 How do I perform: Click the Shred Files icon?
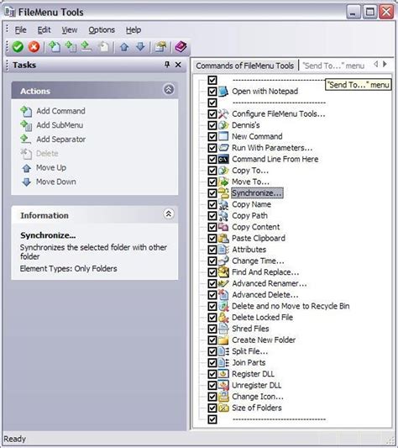pos(223,329)
